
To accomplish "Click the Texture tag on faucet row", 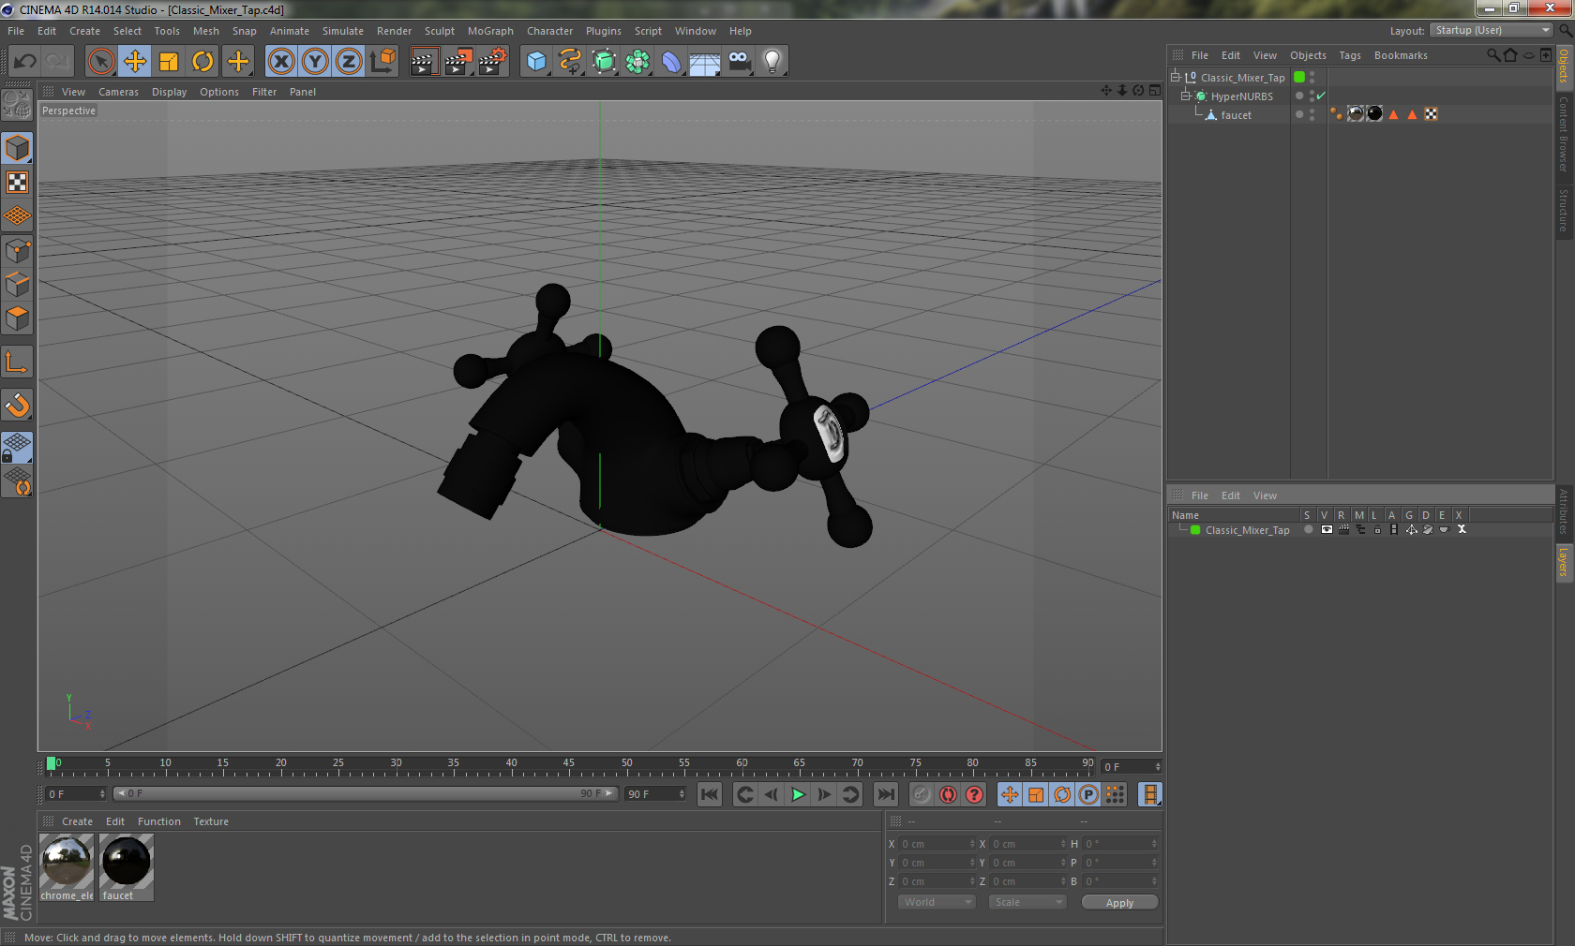I will [1431, 114].
